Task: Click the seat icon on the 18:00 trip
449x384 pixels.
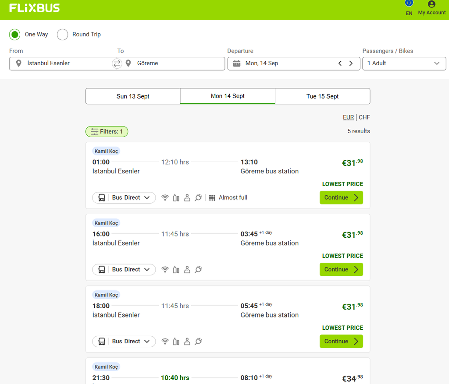Action: pos(187,341)
